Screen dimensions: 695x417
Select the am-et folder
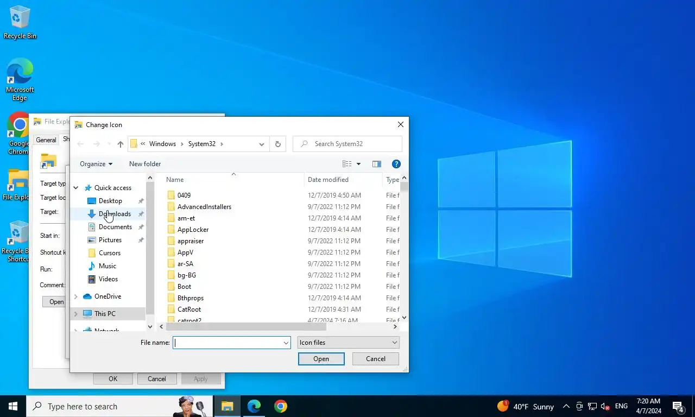click(186, 218)
